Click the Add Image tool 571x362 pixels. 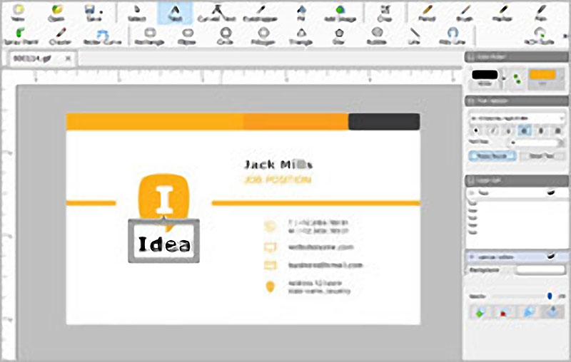(340, 13)
